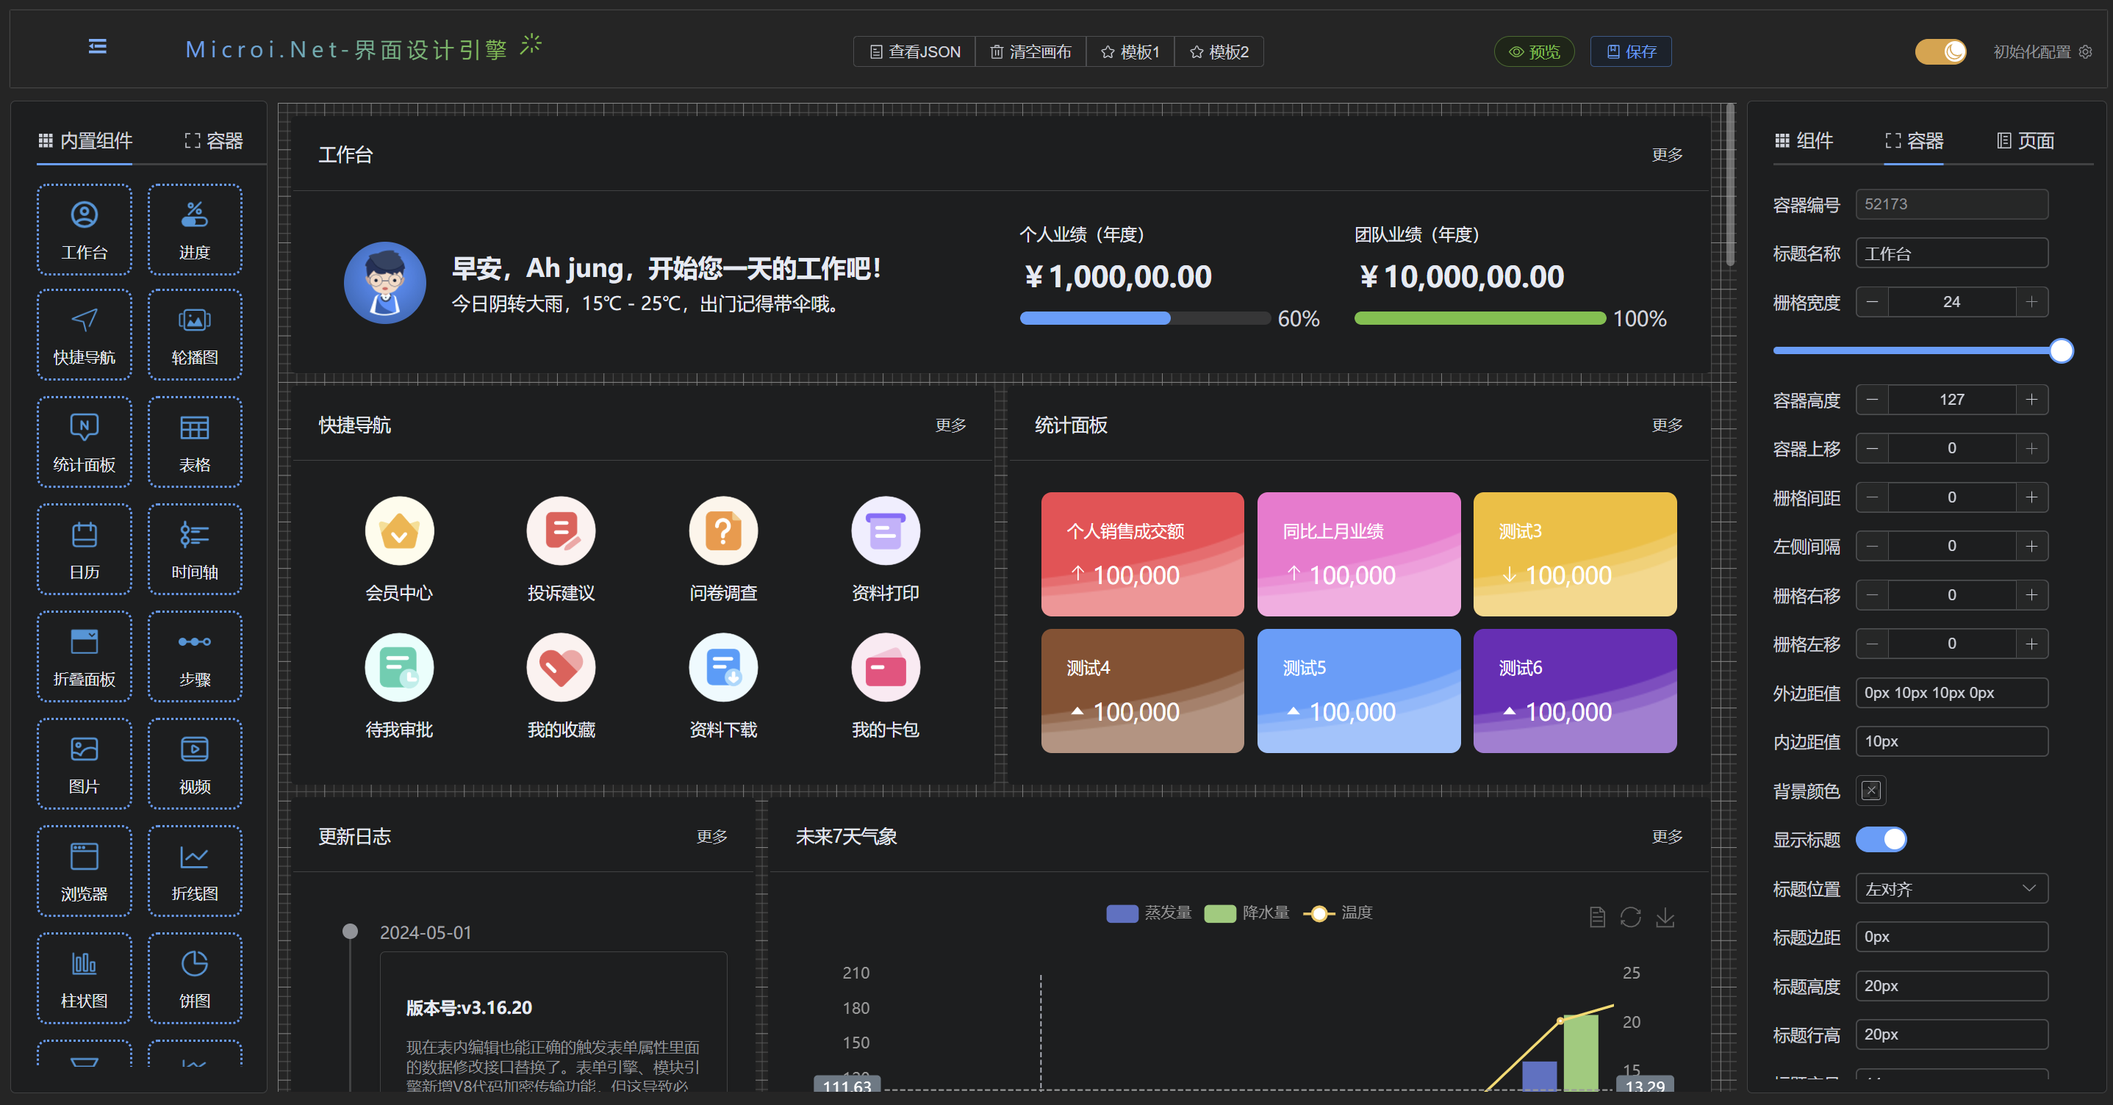Screen dimensions: 2113x1105
Task: Open the 资料下载 shortcut icon
Action: 722,667
